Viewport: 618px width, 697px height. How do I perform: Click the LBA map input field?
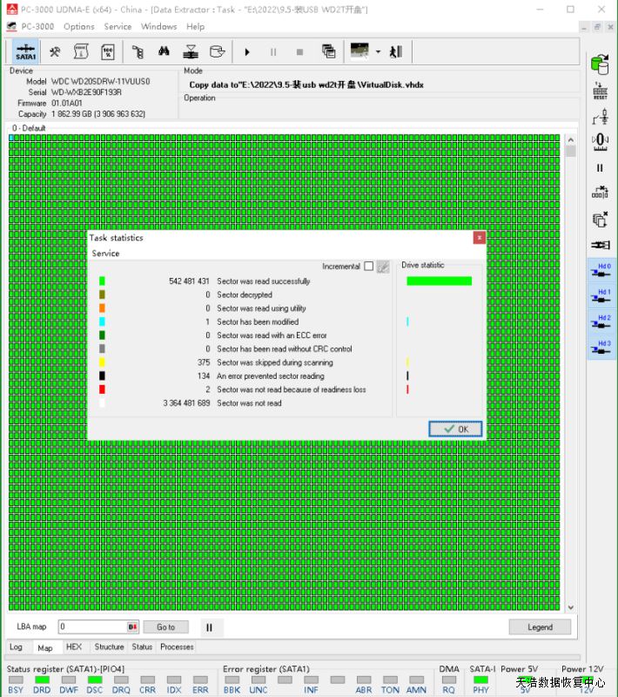pos(92,626)
